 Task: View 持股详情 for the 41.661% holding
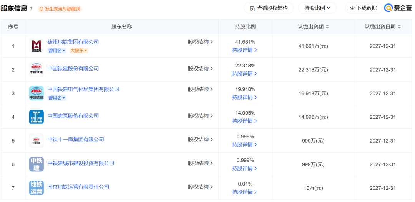pos(244,50)
